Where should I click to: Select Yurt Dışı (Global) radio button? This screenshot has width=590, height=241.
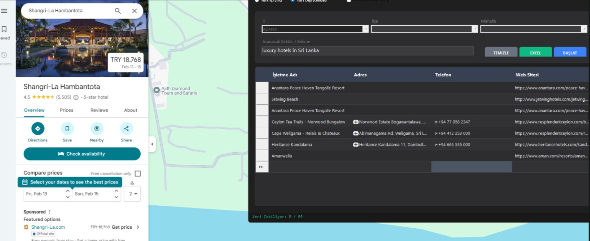(x=293, y=1)
